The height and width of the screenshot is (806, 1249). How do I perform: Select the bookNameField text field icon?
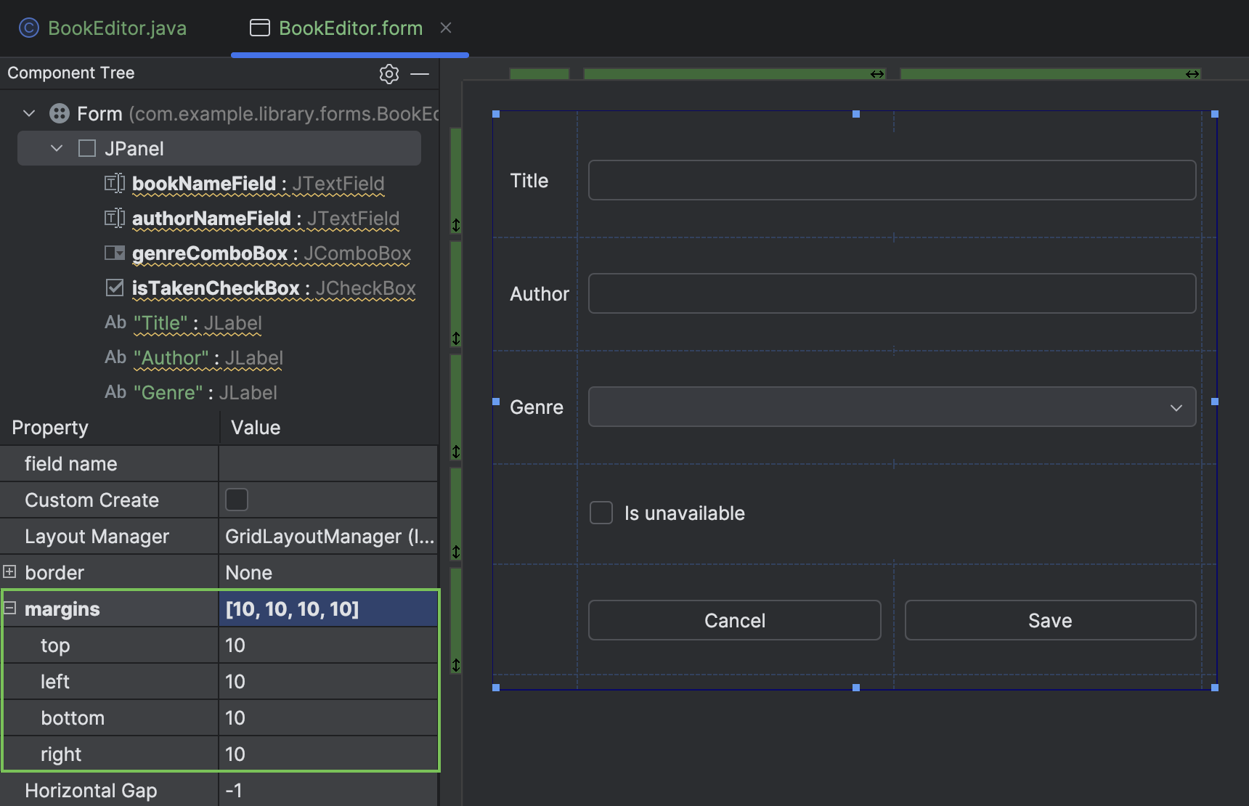click(114, 183)
